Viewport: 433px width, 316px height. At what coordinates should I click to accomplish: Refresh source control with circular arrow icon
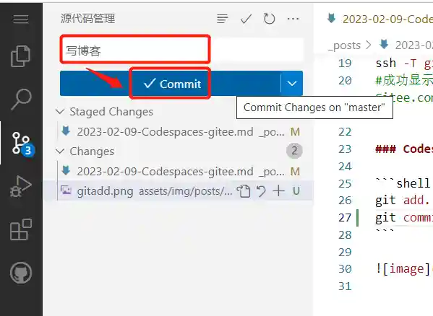pos(269,19)
